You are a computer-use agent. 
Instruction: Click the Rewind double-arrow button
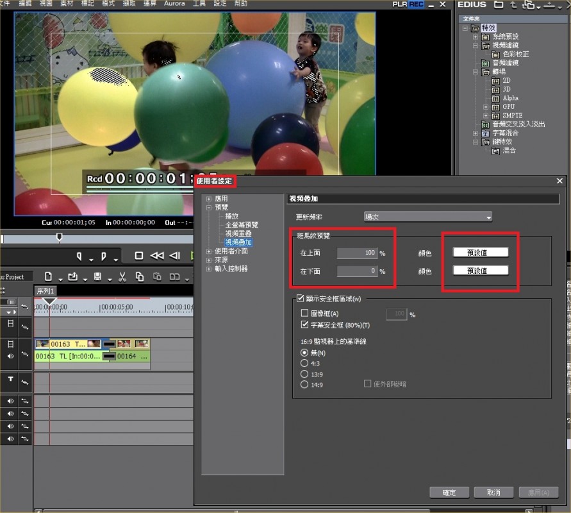point(156,256)
